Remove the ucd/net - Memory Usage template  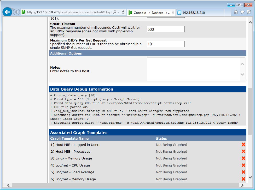pos(244,179)
